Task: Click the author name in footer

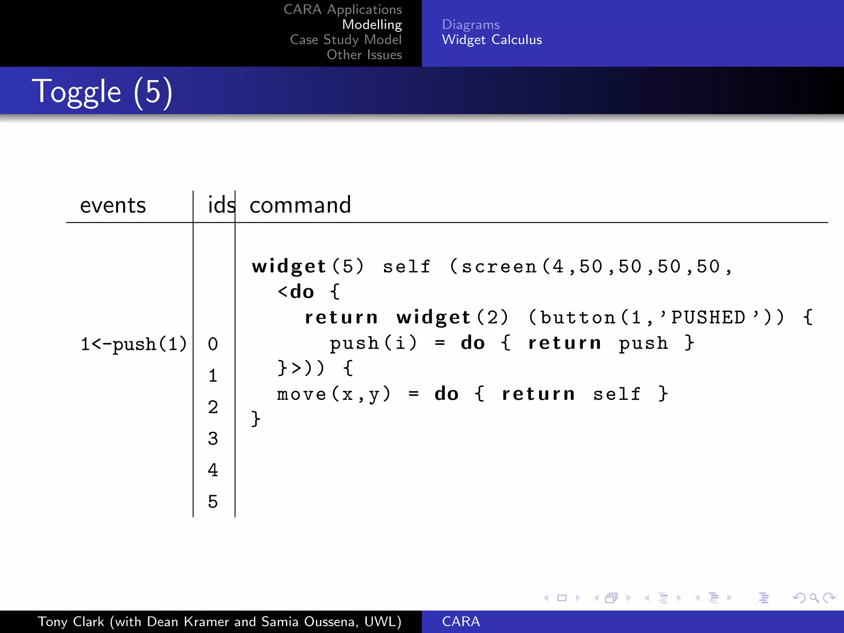Action: coord(219,621)
